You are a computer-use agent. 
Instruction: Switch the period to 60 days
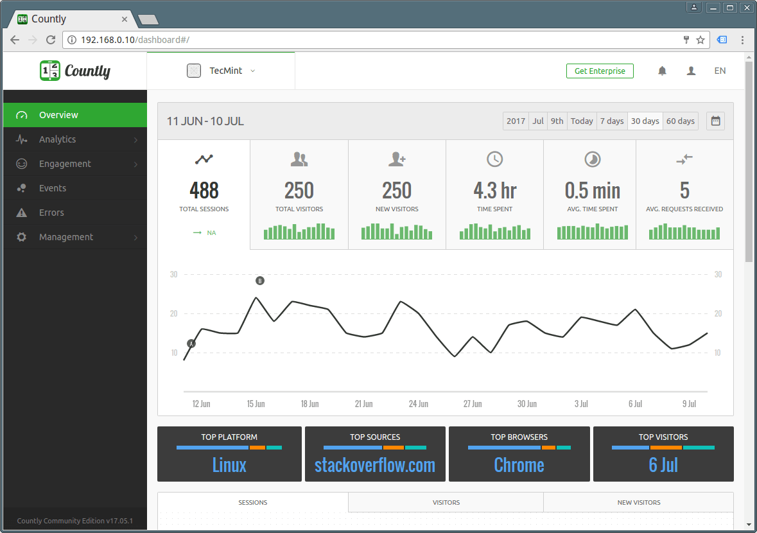(680, 121)
